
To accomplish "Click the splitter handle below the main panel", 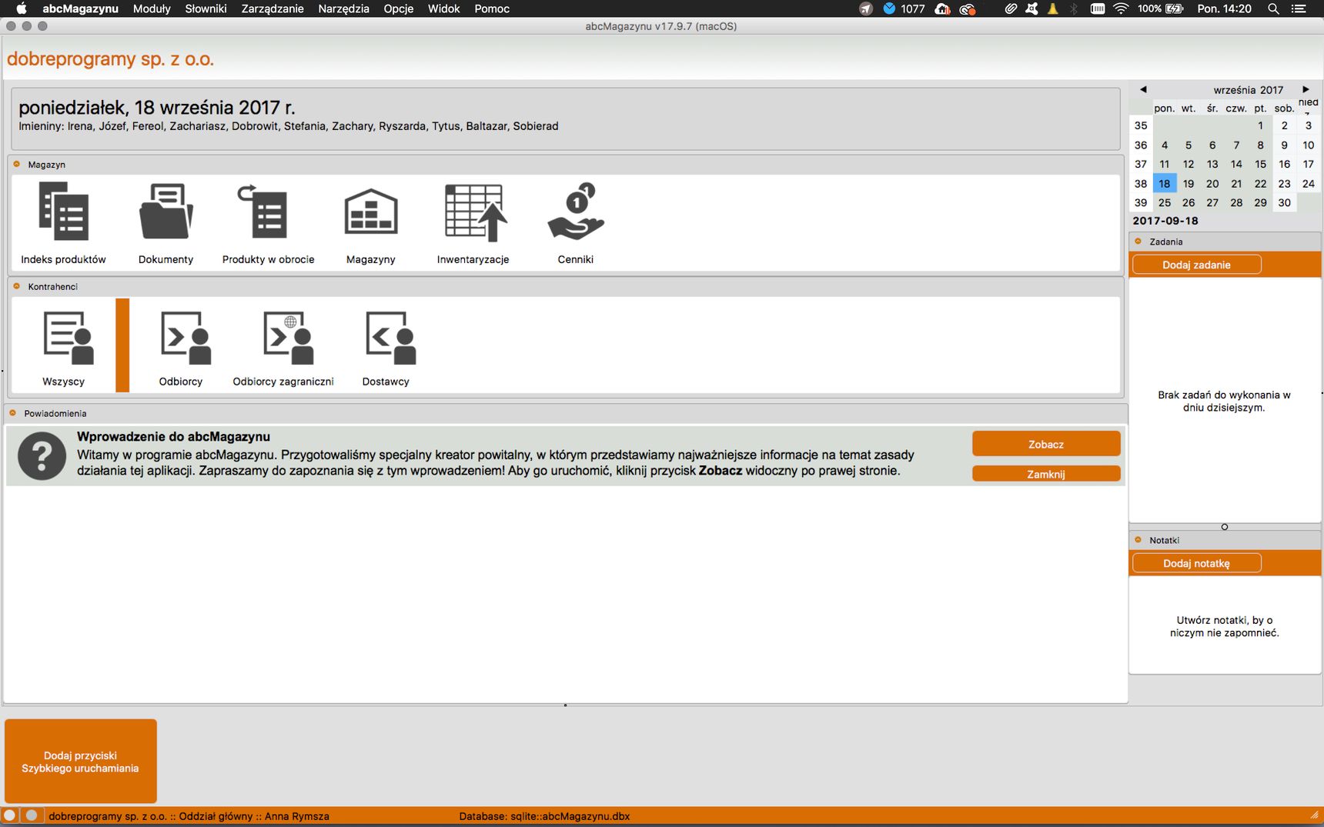I will pos(565,705).
